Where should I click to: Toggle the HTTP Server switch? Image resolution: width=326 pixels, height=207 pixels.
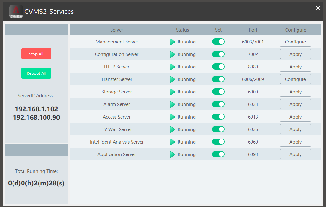(x=218, y=67)
